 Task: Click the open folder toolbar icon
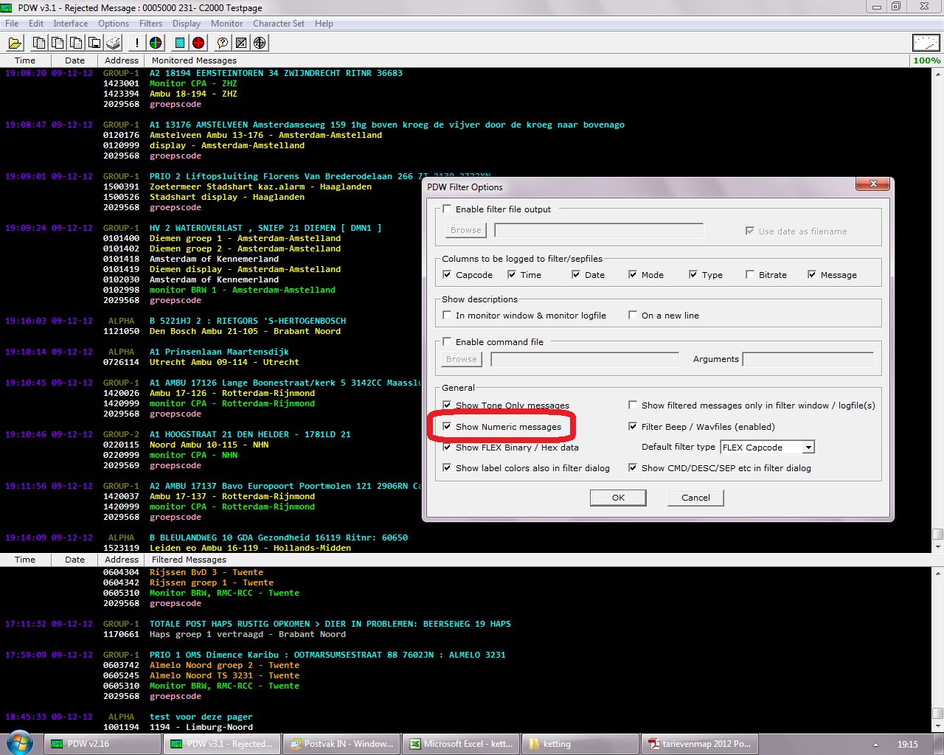click(15, 43)
